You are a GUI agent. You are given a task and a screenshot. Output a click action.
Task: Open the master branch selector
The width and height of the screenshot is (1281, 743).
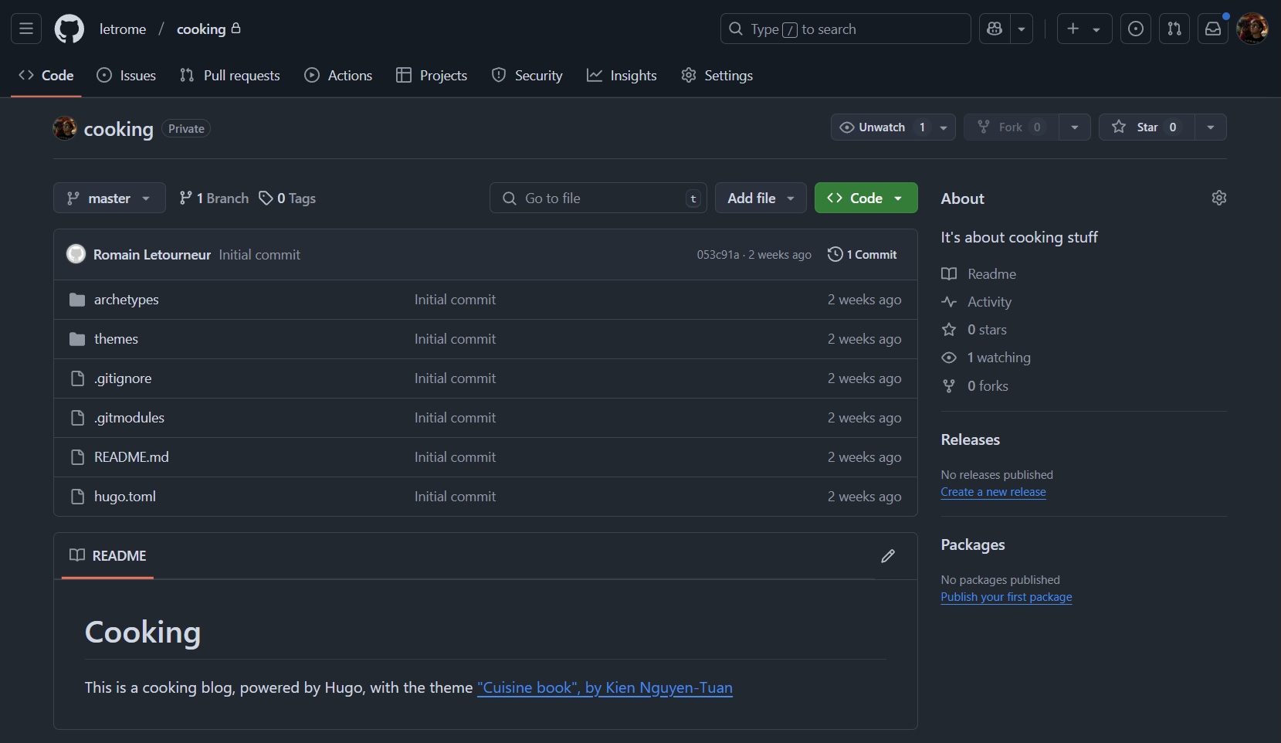(x=109, y=198)
